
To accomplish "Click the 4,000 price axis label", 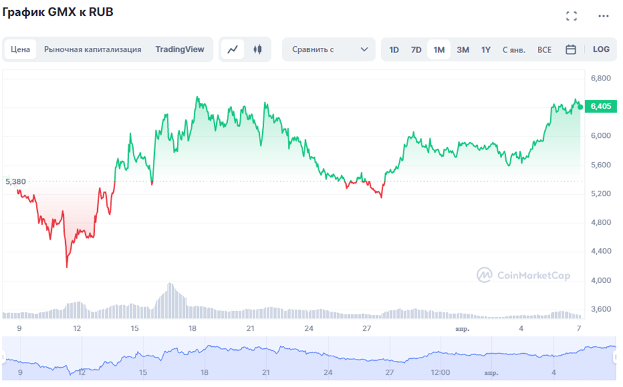I will pyautogui.click(x=601, y=280).
